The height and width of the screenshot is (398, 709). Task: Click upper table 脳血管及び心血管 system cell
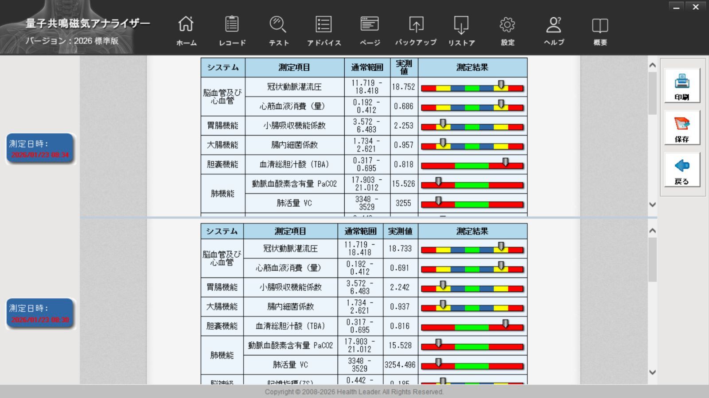[223, 97]
